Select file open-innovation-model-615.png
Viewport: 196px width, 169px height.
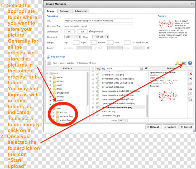point(118,99)
